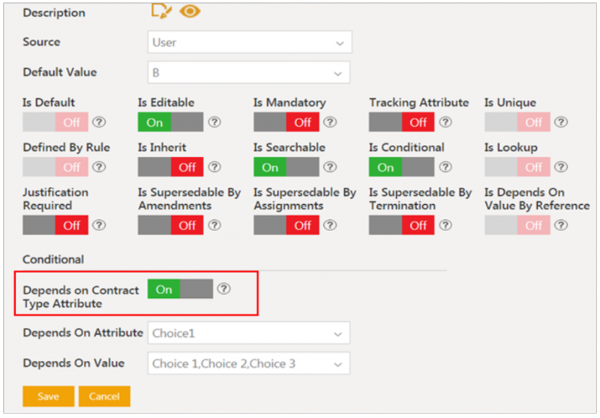Click the Save button
The height and width of the screenshot is (418, 600).
48,396
